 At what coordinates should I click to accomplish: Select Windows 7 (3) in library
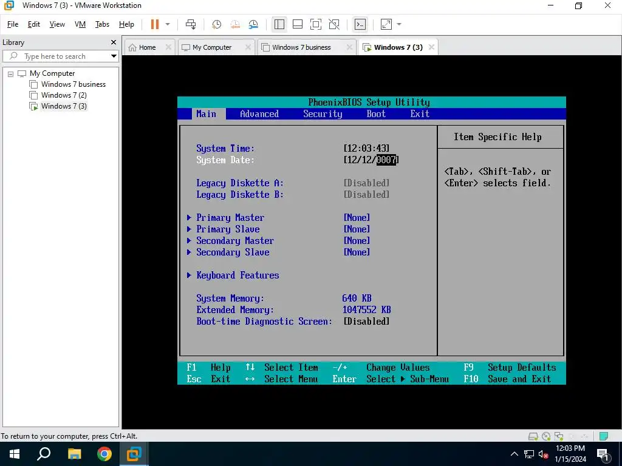click(x=64, y=106)
